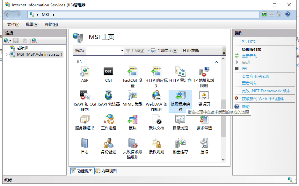Click 重新启动 in the actions pane
The width and height of the screenshot is (299, 186).
pyautogui.click(x=250, y=56)
